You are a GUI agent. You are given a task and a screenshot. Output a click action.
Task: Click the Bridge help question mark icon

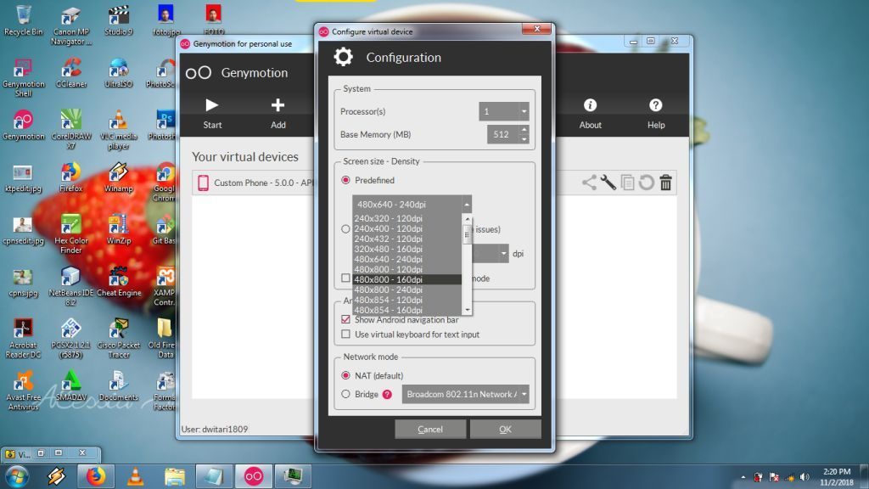click(387, 394)
